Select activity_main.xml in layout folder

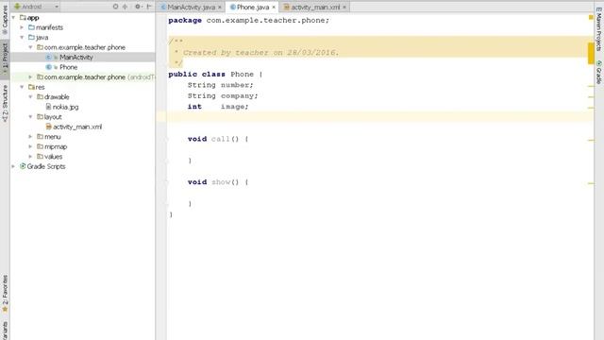(77, 127)
